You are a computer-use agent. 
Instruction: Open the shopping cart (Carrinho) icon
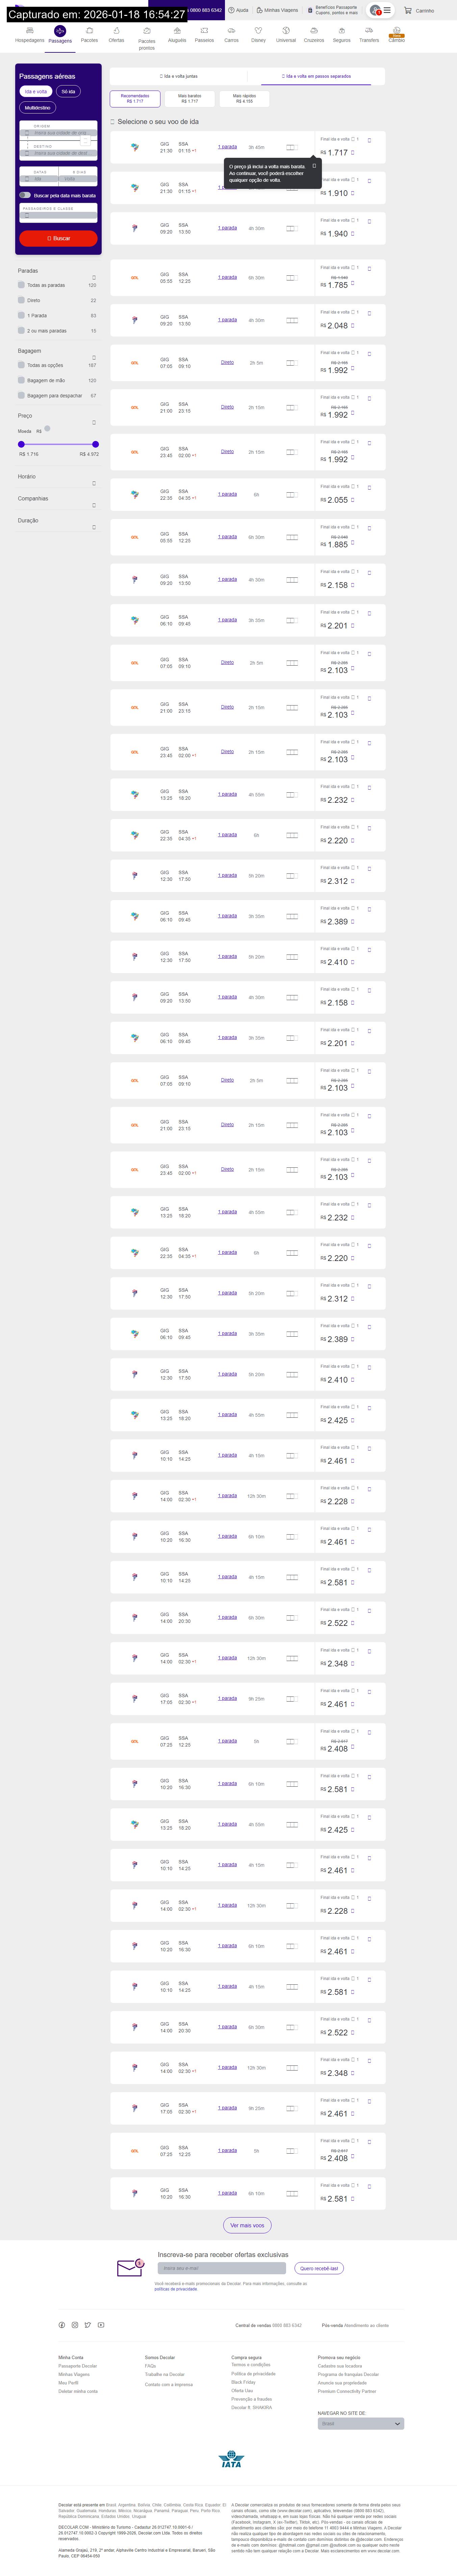(x=408, y=10)
